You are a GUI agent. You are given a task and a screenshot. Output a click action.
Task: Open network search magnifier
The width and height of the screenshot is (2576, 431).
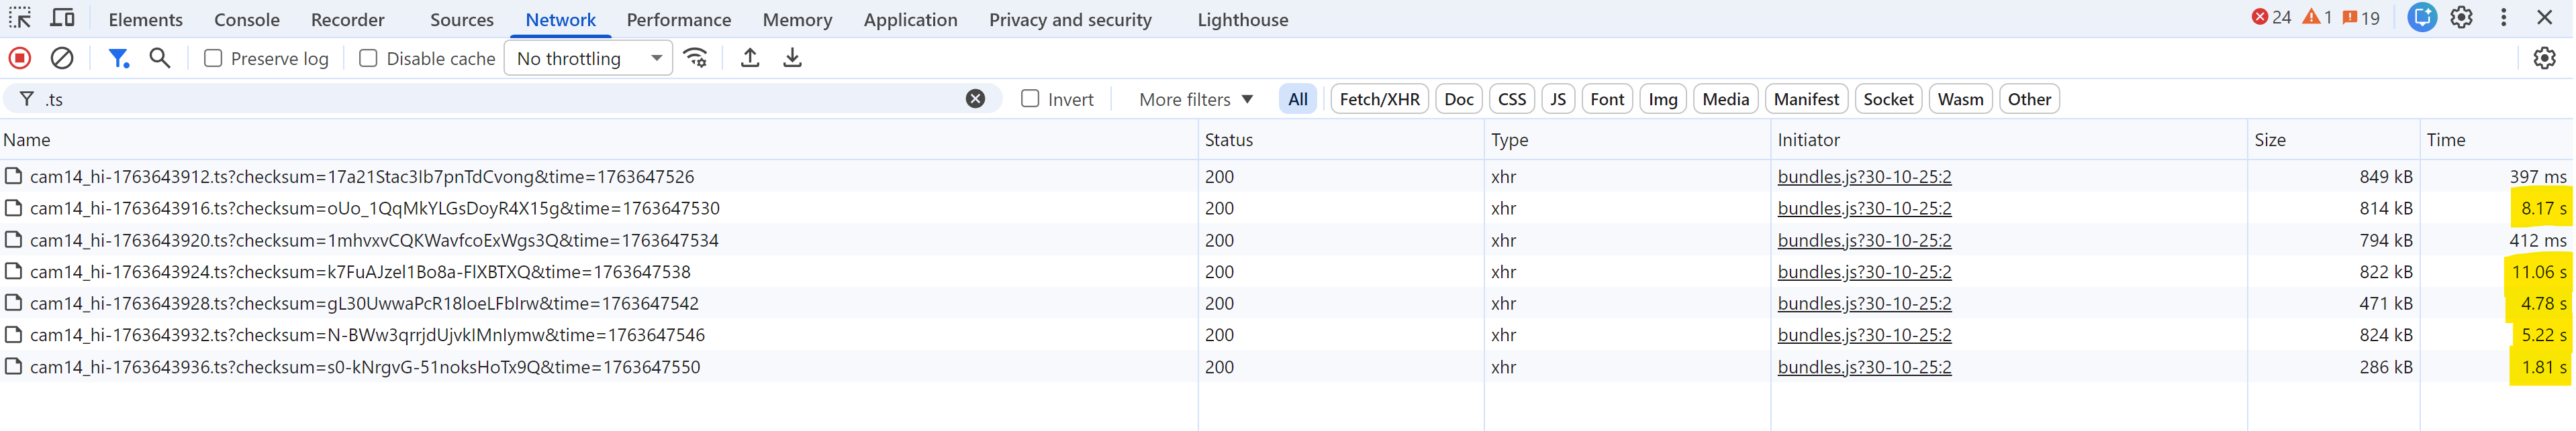tap(160, 59)
